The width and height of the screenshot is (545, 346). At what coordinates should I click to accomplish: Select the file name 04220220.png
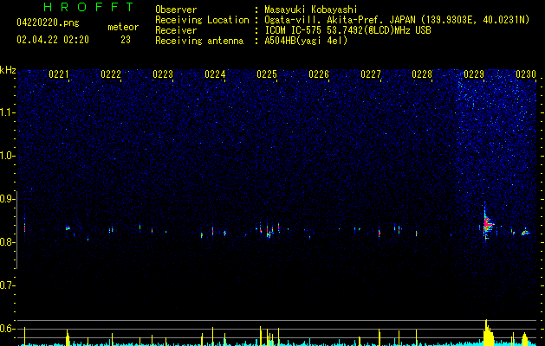(48, 23)
